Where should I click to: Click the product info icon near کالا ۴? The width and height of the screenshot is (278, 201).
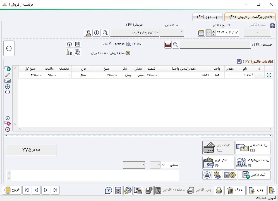[69, 44]
